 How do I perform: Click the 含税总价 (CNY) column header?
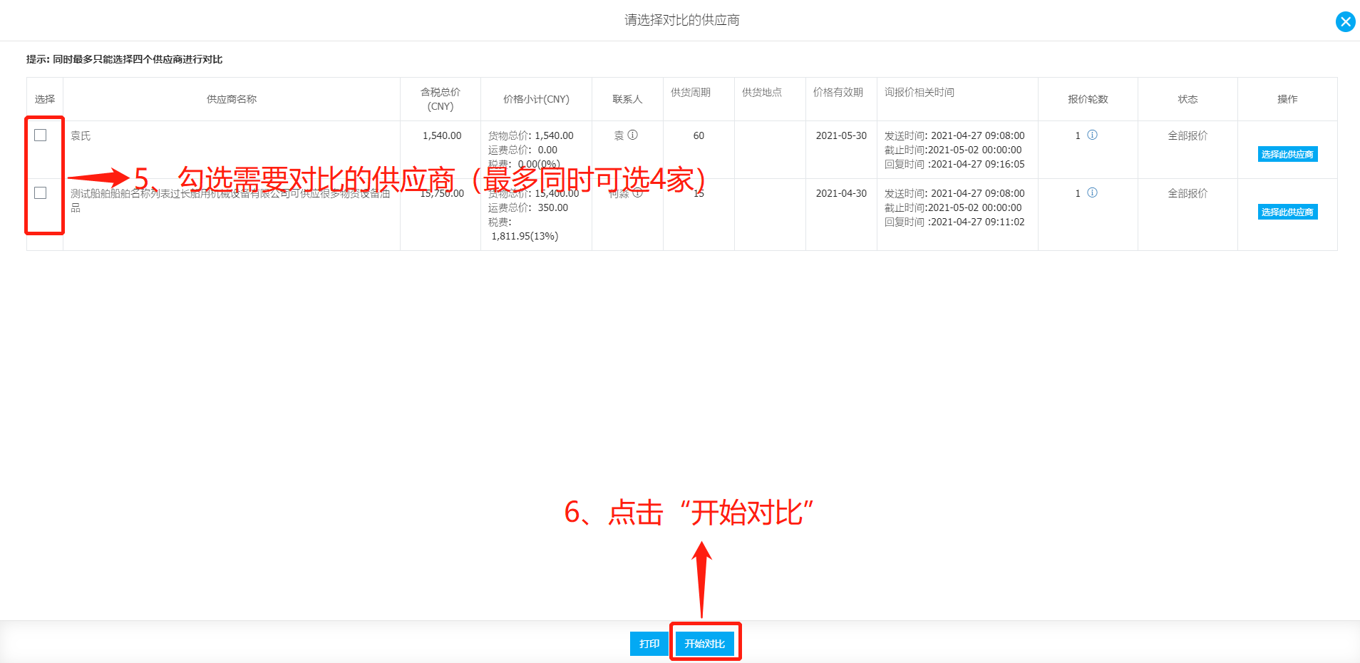[x=441, y=99]
